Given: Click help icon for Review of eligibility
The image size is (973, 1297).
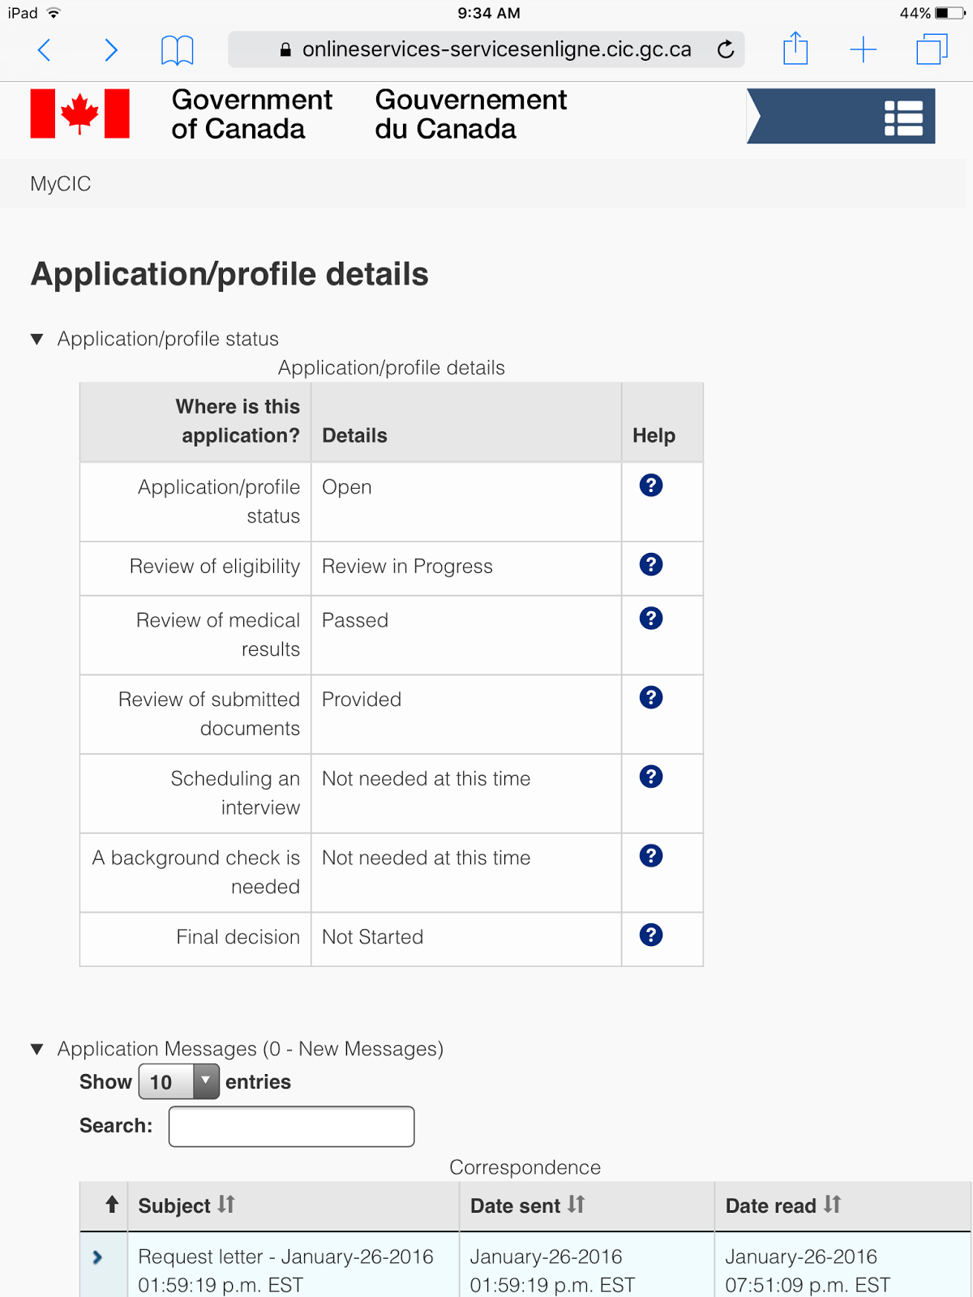Looking at the screenshot, I should click(651, 564).
